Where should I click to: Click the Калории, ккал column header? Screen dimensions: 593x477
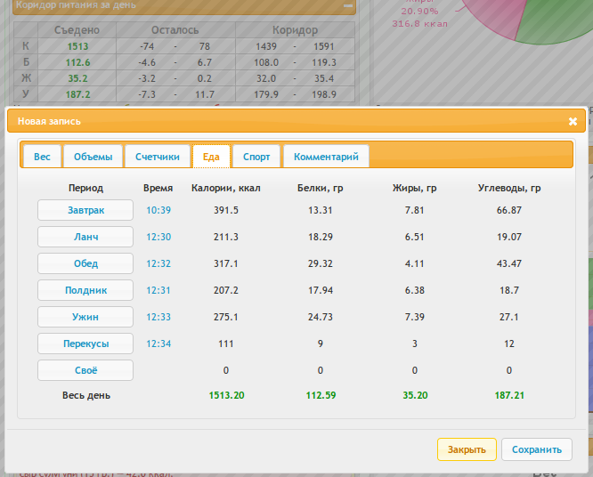[x=226, y=188]
